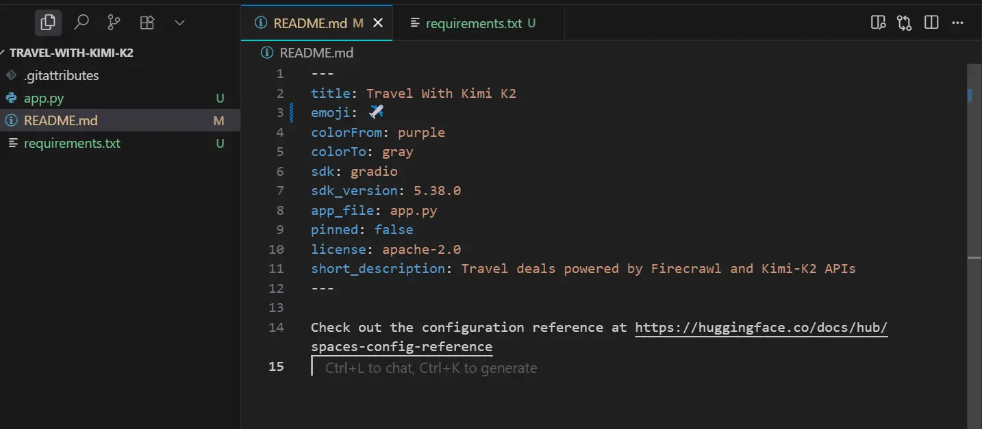The image size is (982, 429).
Task: Click the info icon on the README.md tab
Action: tap(265, 23)
